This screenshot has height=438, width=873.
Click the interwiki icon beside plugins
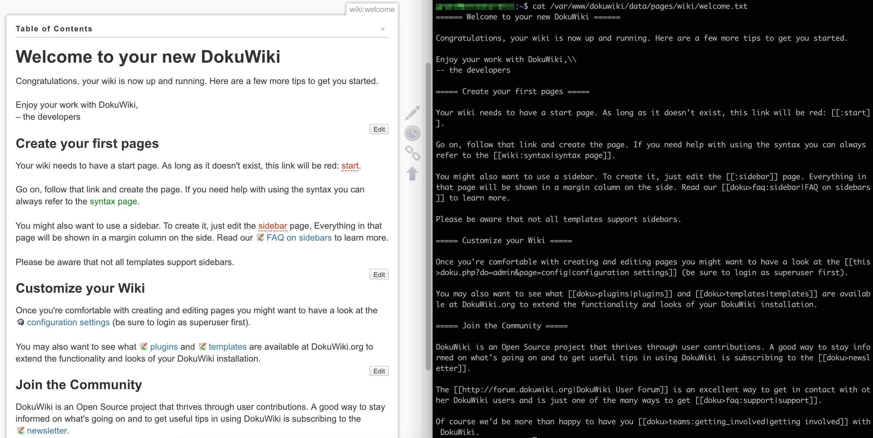[144, 347]
